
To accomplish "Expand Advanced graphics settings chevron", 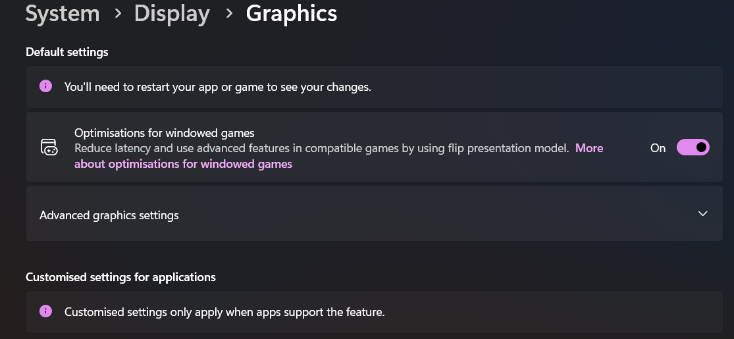I will (702, 213).
